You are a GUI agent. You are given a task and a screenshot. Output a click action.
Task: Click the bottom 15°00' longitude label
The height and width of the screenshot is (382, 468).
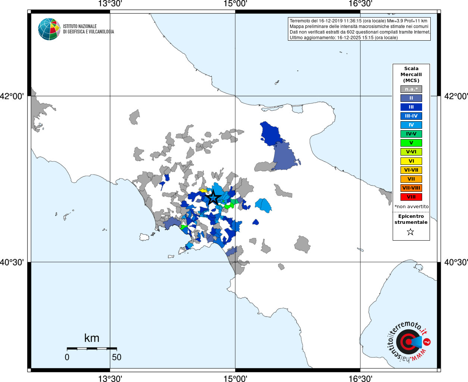(235, 379)
